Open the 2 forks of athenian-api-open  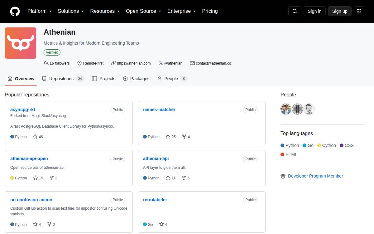[53, 178]
